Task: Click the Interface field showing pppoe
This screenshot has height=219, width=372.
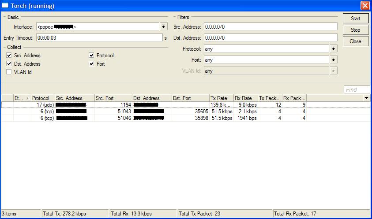Action: (98, 27)
